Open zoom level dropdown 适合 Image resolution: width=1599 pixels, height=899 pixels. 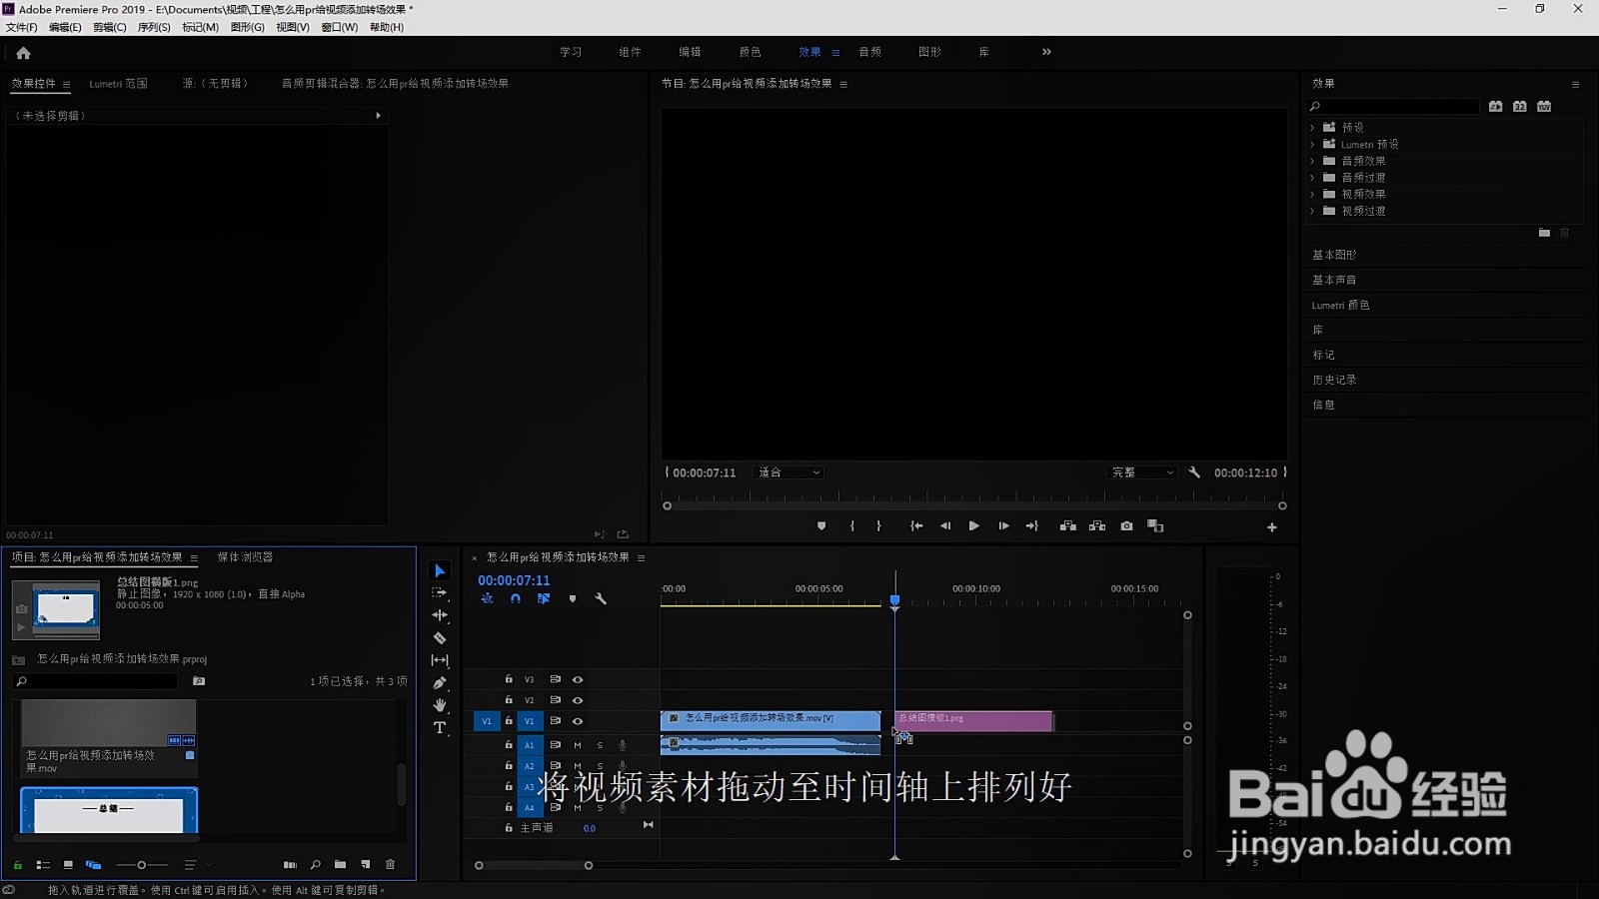[789, 472]
